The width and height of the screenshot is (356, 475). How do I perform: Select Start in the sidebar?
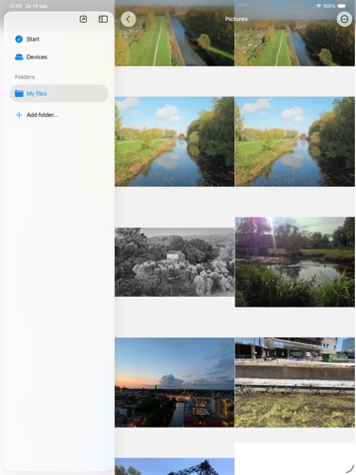click(x=59, y=39)
